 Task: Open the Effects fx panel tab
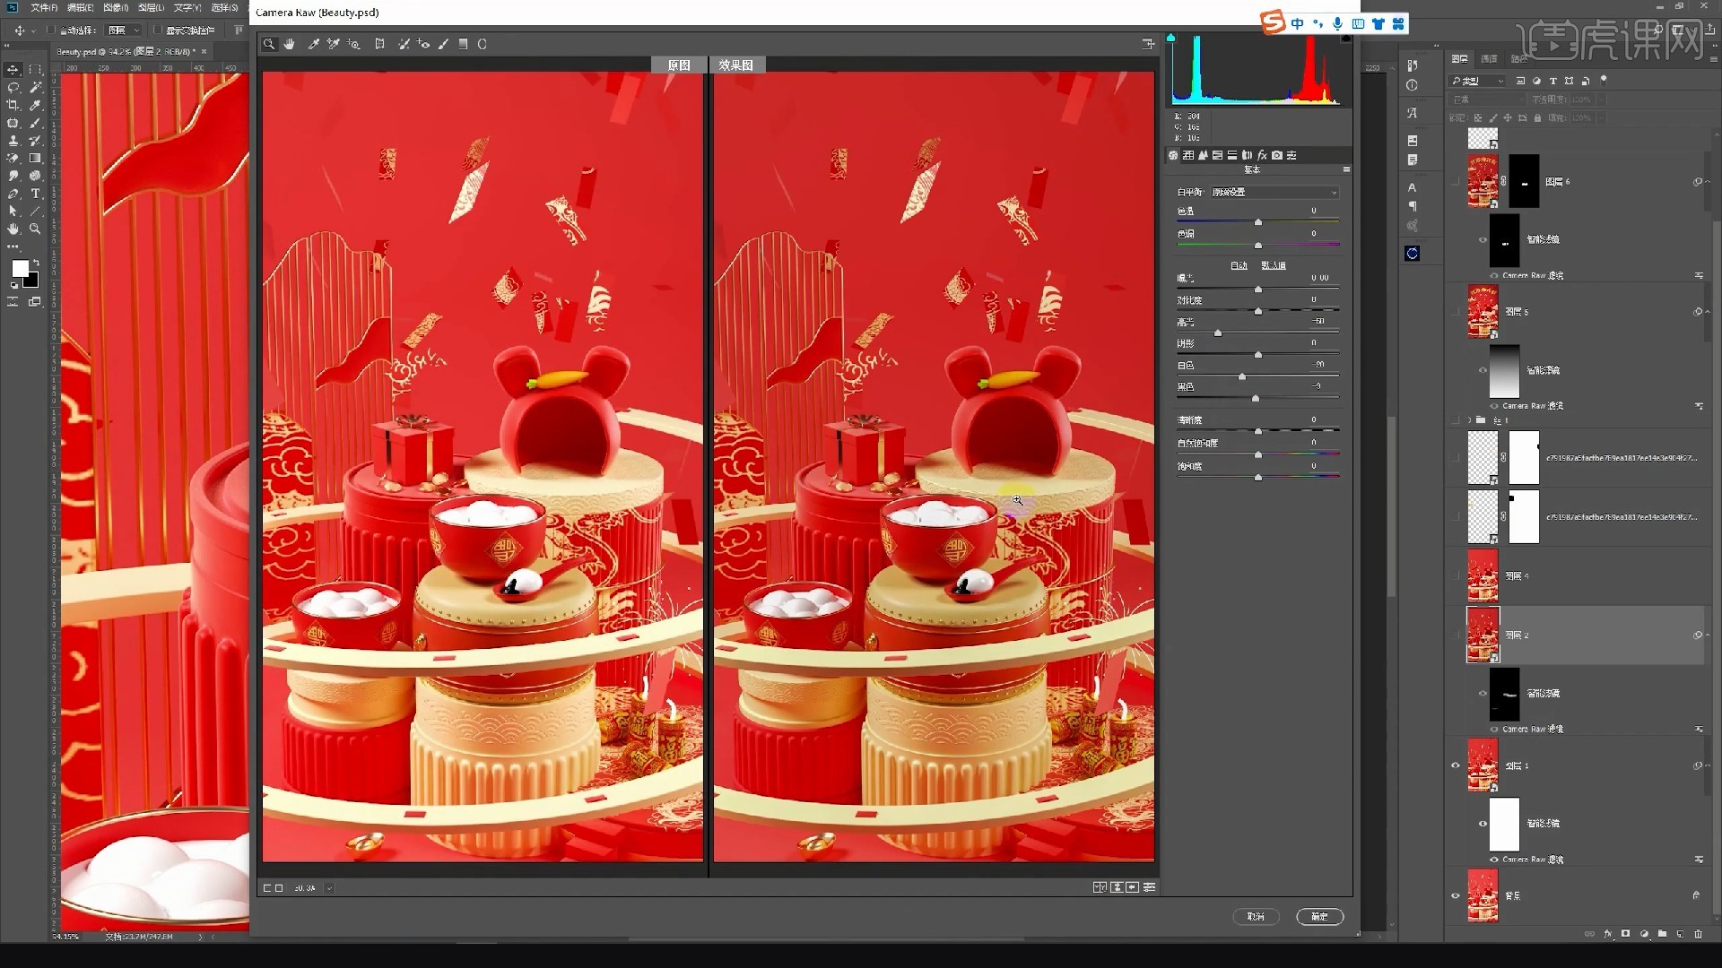click(x=1262, y=155)
